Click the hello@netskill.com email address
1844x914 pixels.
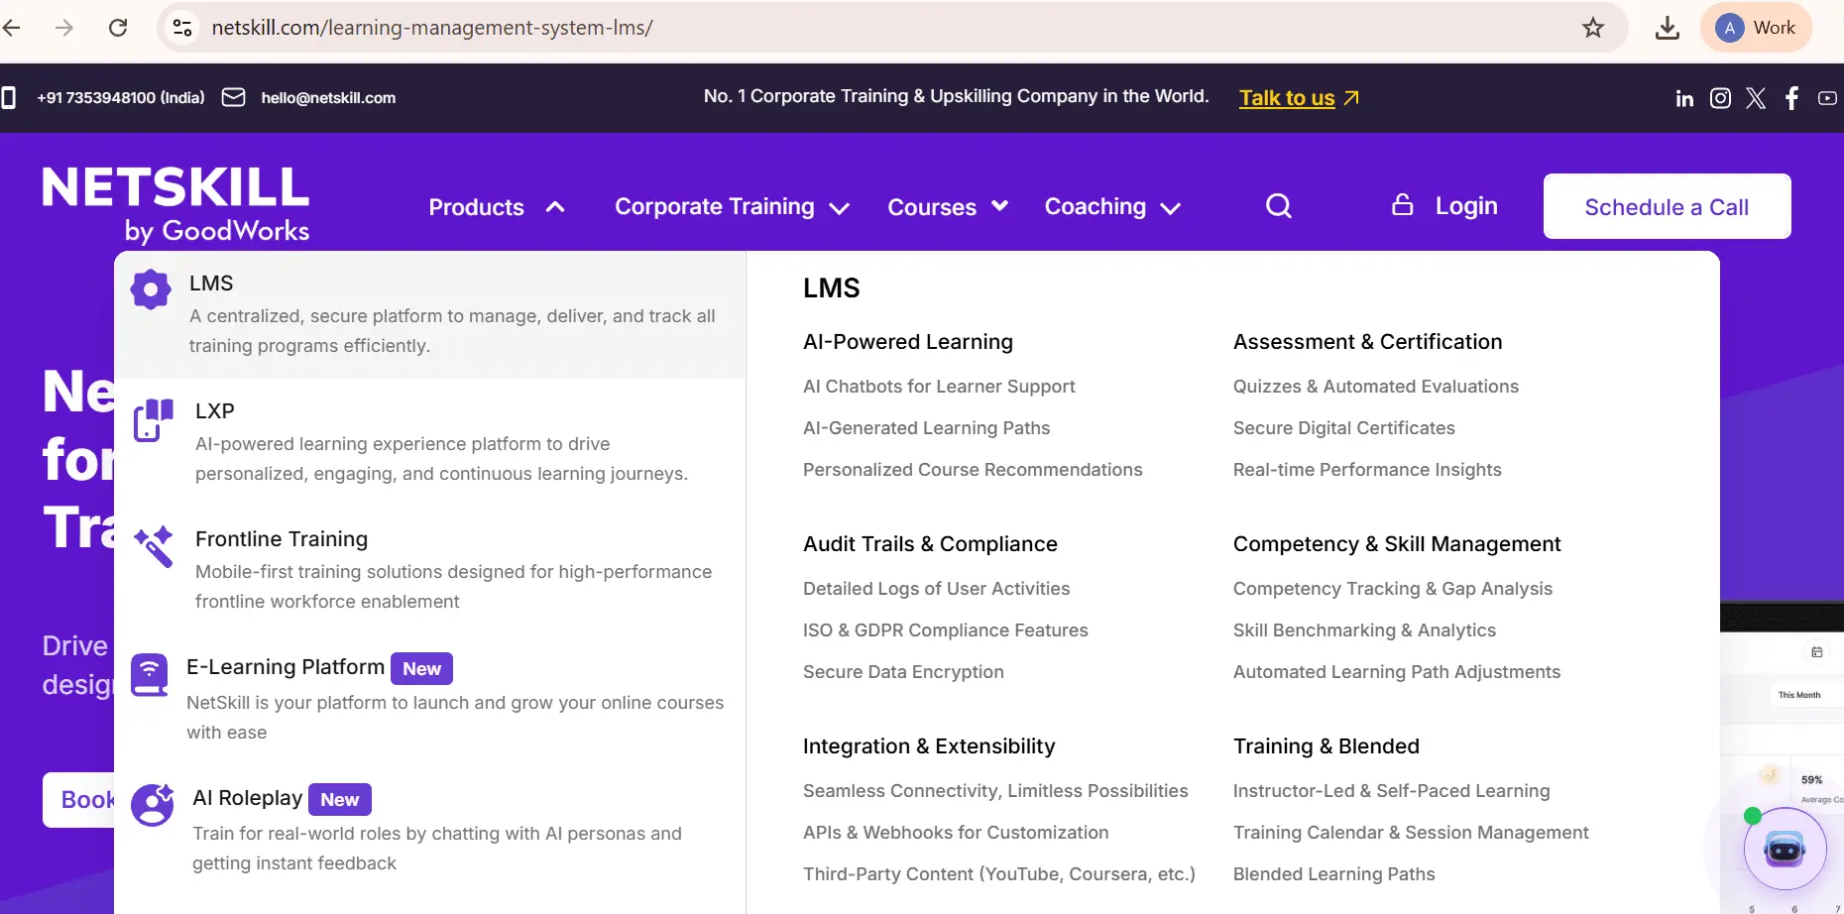click(x=328, y=98)
